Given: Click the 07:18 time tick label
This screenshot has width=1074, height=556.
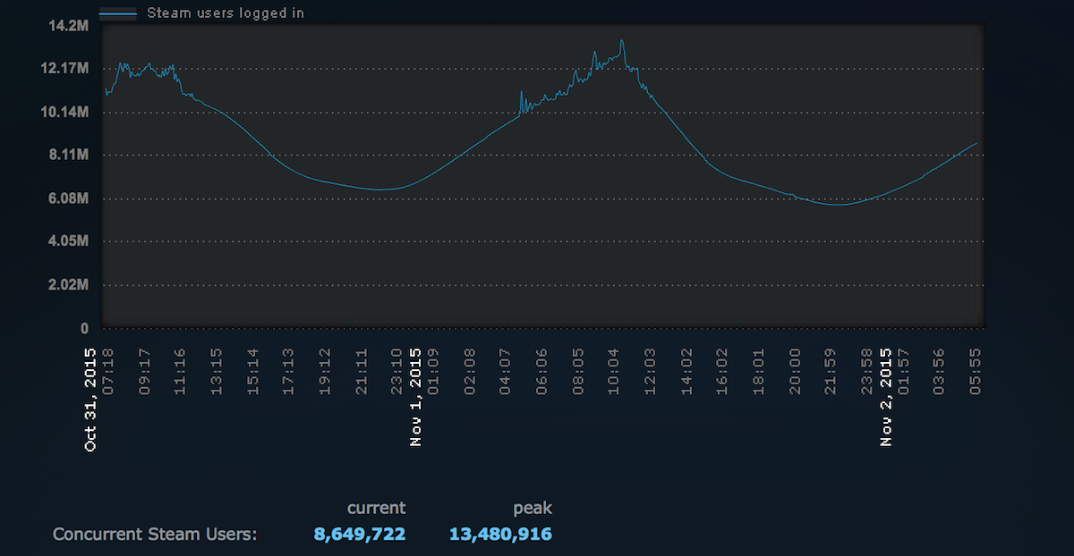Looking at the screenshot, I should [107, 372].
